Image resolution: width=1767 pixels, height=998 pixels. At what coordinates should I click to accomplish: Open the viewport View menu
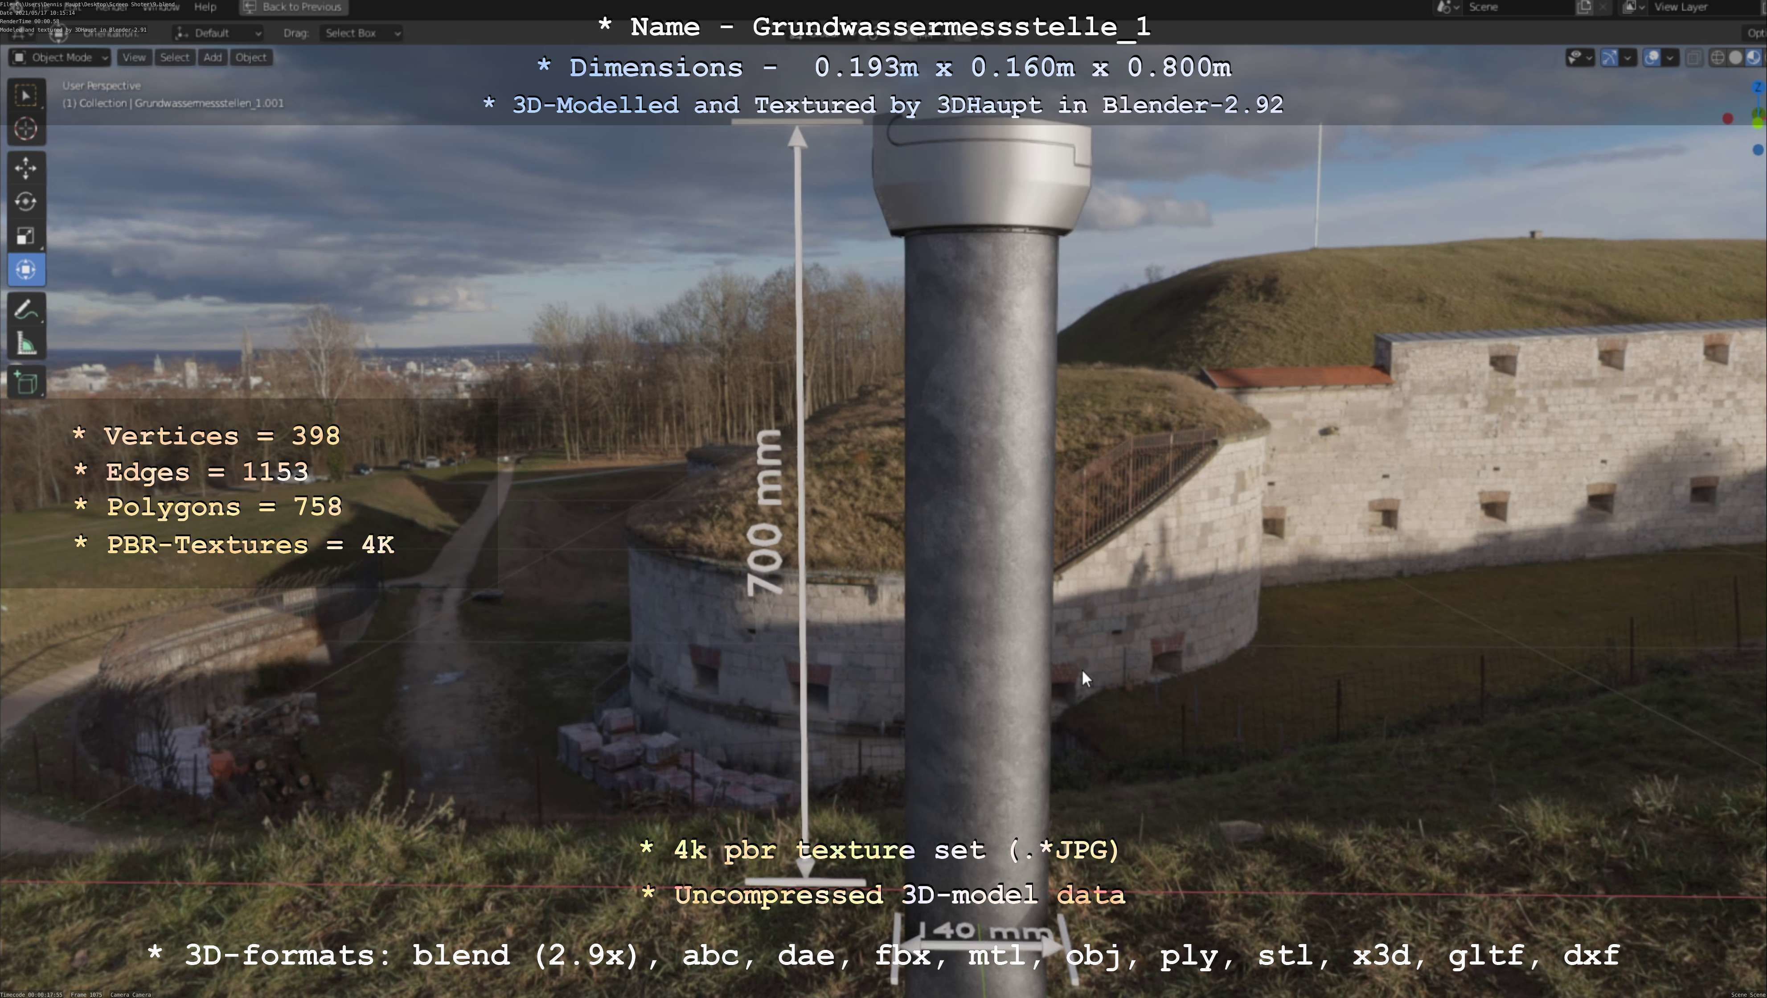point(134,57)
